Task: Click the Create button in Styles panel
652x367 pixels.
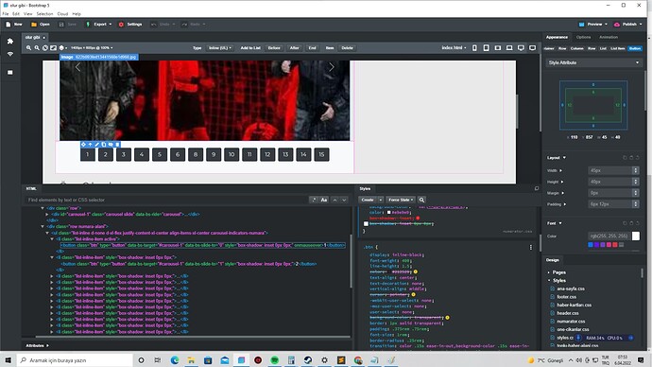Action: click(368, 201)
